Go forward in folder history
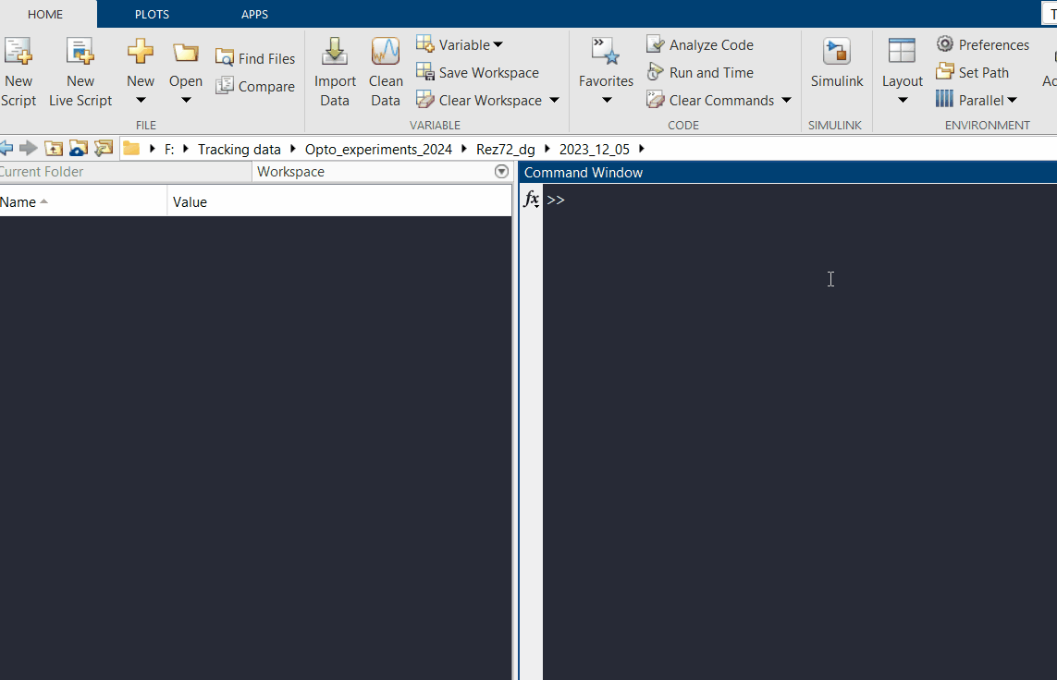 click(28, 148)
